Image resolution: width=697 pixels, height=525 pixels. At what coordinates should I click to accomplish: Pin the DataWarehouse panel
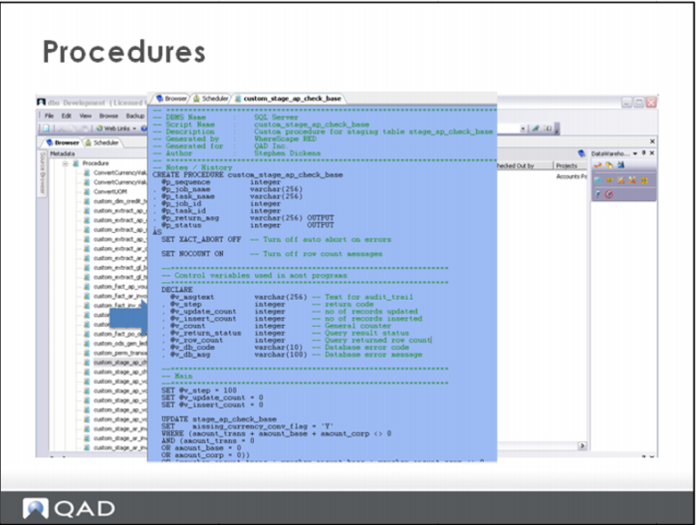coord(643,153)
